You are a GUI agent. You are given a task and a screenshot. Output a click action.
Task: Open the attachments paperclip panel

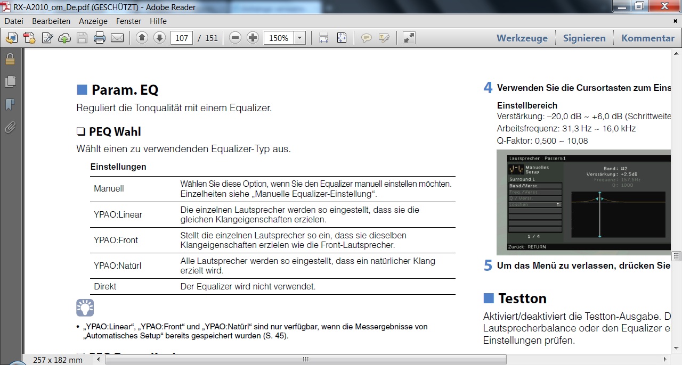coord(10,127)
